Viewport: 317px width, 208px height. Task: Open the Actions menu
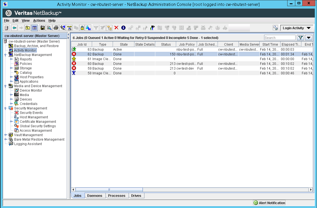[39, 20]
